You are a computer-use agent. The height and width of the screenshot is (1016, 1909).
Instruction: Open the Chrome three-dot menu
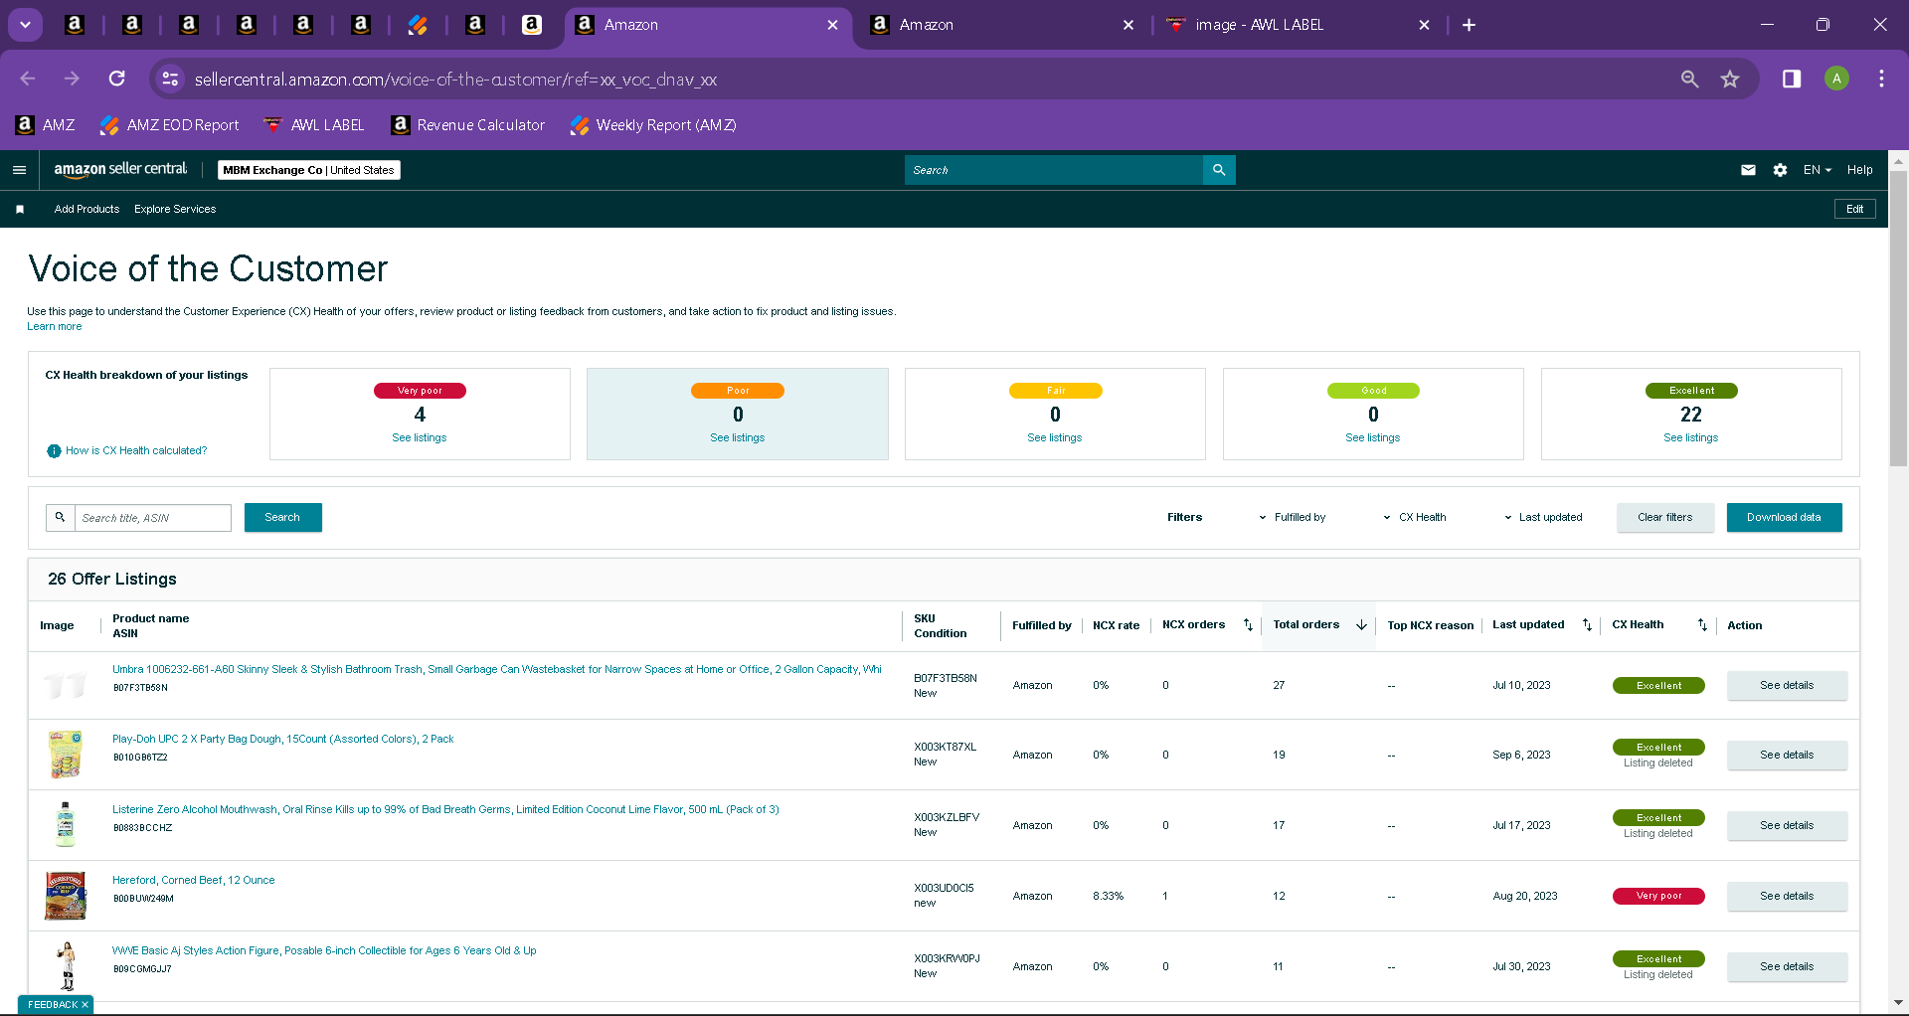point(1881,79)
